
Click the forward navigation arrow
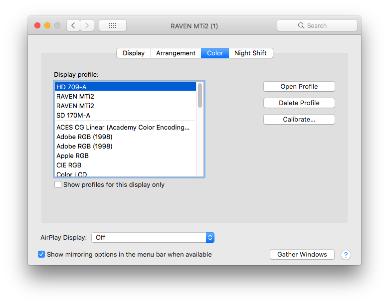87,25
